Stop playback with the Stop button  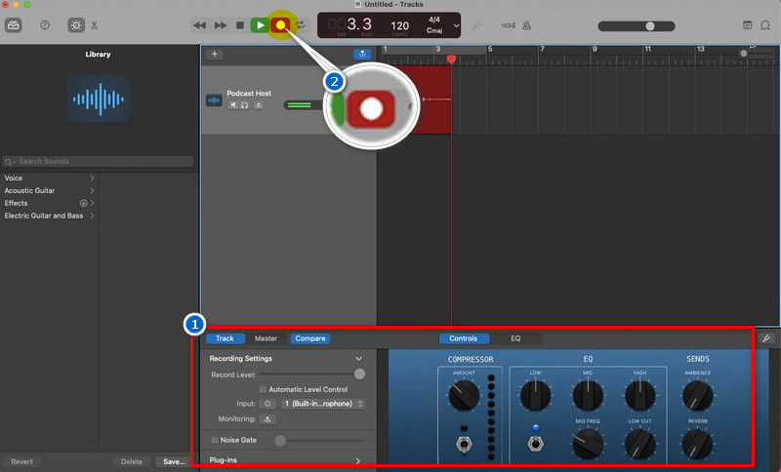pos(240,25)
